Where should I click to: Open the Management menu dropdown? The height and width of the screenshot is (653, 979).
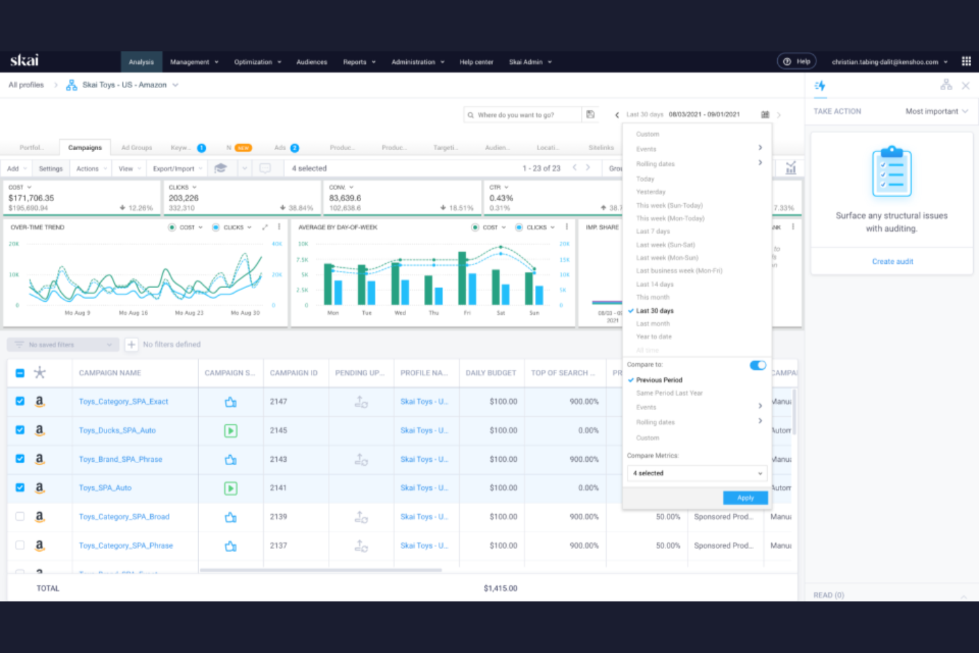tap(194, 62)
